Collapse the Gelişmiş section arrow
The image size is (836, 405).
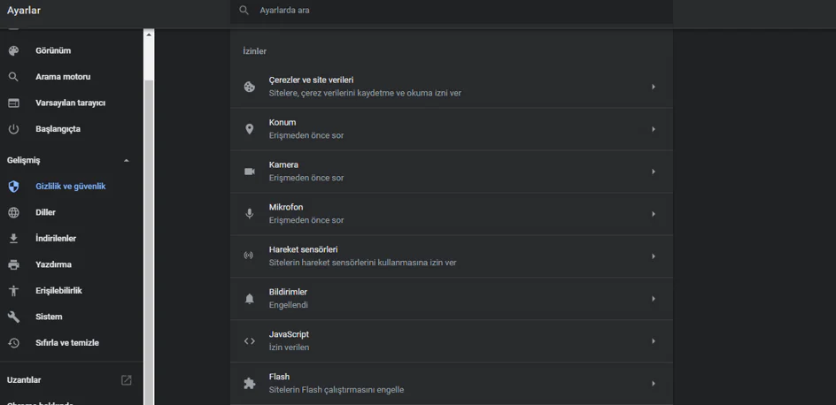coord(127,161)
